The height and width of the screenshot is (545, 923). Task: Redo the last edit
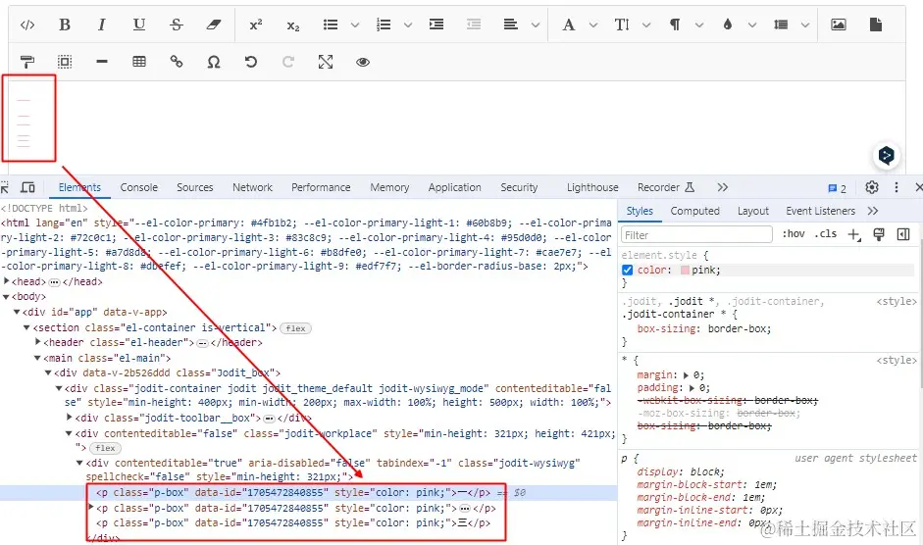tap(287, 62)
